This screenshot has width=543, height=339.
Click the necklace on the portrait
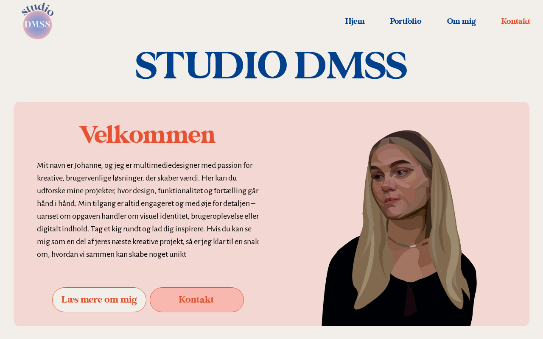point(408,244)
